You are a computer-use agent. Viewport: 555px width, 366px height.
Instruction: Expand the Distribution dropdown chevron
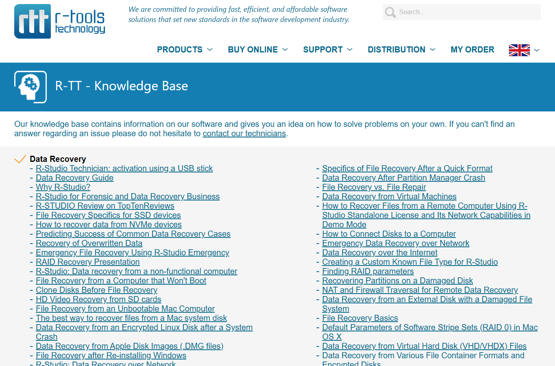(x=433, y=50)
